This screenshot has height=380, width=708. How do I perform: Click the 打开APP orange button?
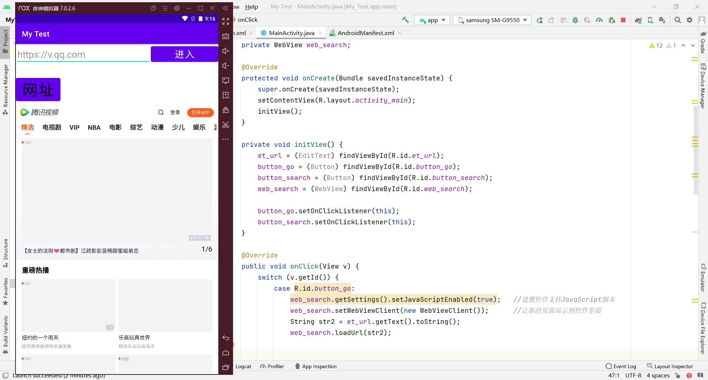tap(200, 113)
